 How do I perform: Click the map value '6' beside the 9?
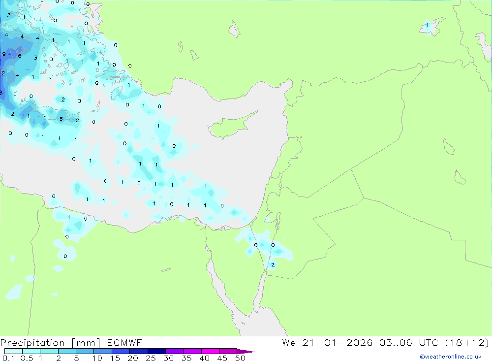(x=20, y=56)
